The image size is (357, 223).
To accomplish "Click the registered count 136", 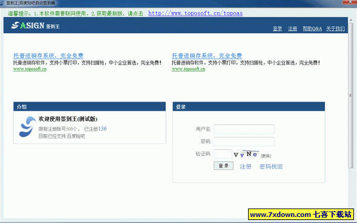I will coord(102,129).
